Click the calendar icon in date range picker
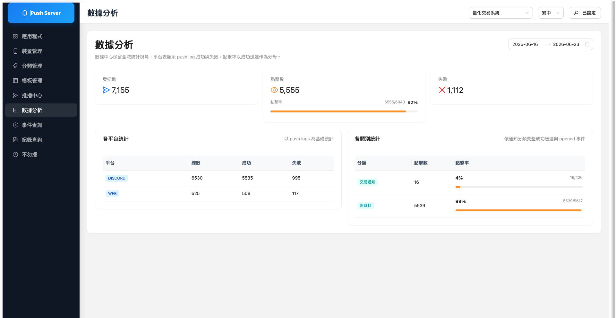The width and height of the screenshot is (616, 318). click(x=587, y=44)
